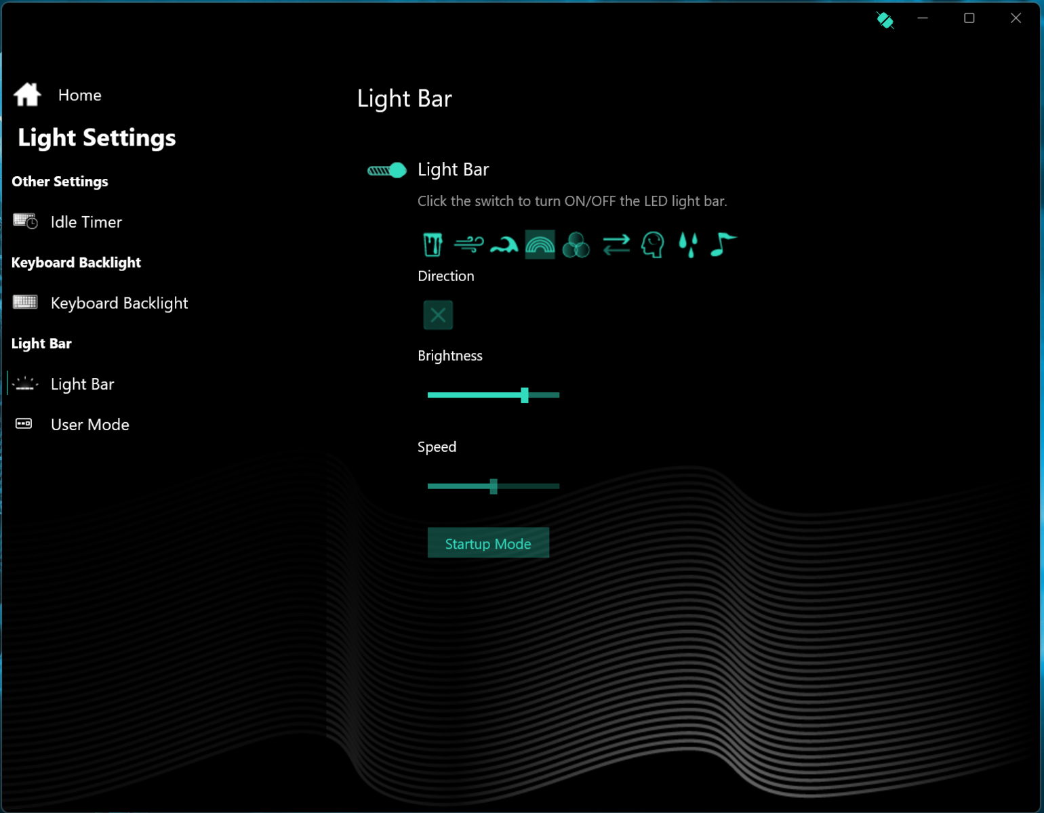Screen dimensions: 1044x813
Task: Select the rainbow light effect
Action: [540, 245]
